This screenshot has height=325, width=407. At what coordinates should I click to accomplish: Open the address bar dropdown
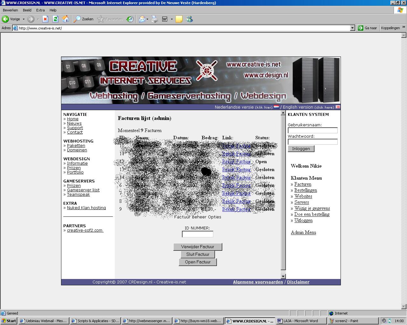coord(352,28)
